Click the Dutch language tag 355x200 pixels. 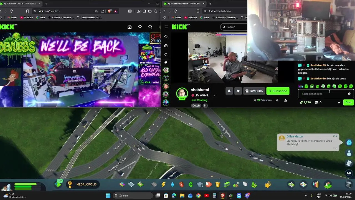(196, 106)
